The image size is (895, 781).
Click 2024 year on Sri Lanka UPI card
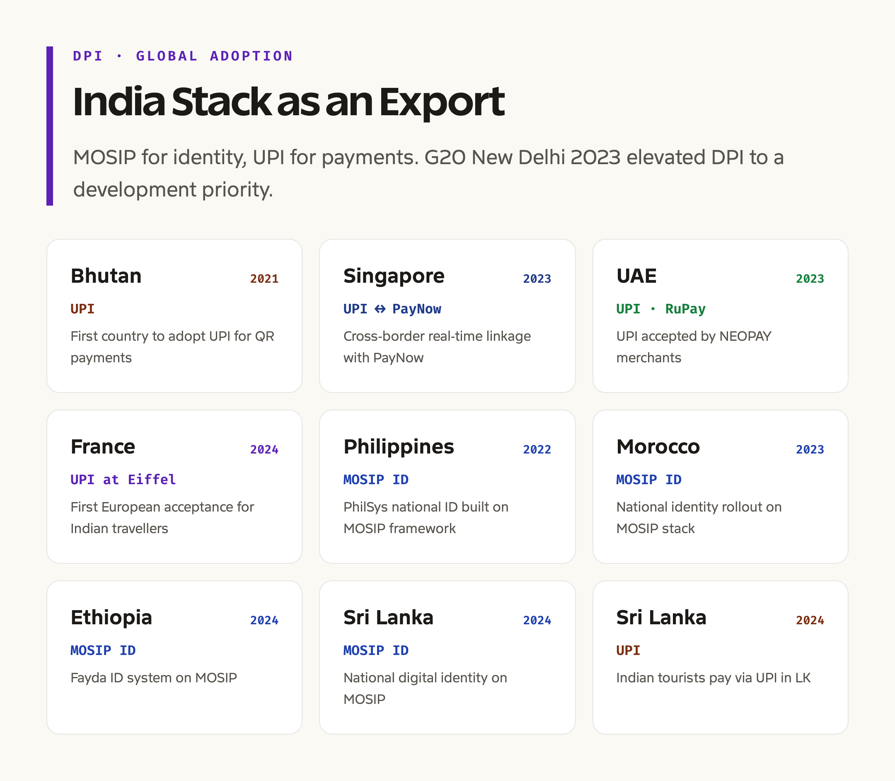[810, 620]
